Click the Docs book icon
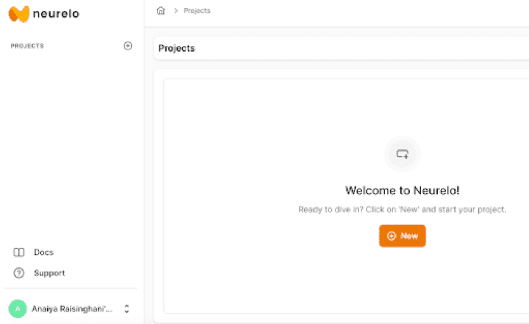Image resolution: width=529 pixels, height=324 pixels. tap(19, 252)
